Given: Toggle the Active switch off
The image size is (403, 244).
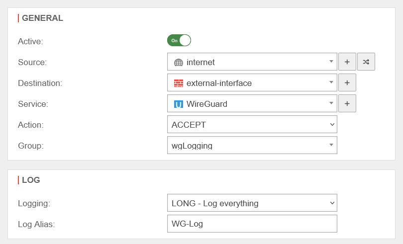Looking at the screenshot, I should pyautogui.click(x=179, y=41).
